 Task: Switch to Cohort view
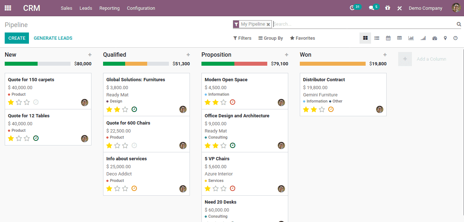pyautogui.click(x=423, y=38)
